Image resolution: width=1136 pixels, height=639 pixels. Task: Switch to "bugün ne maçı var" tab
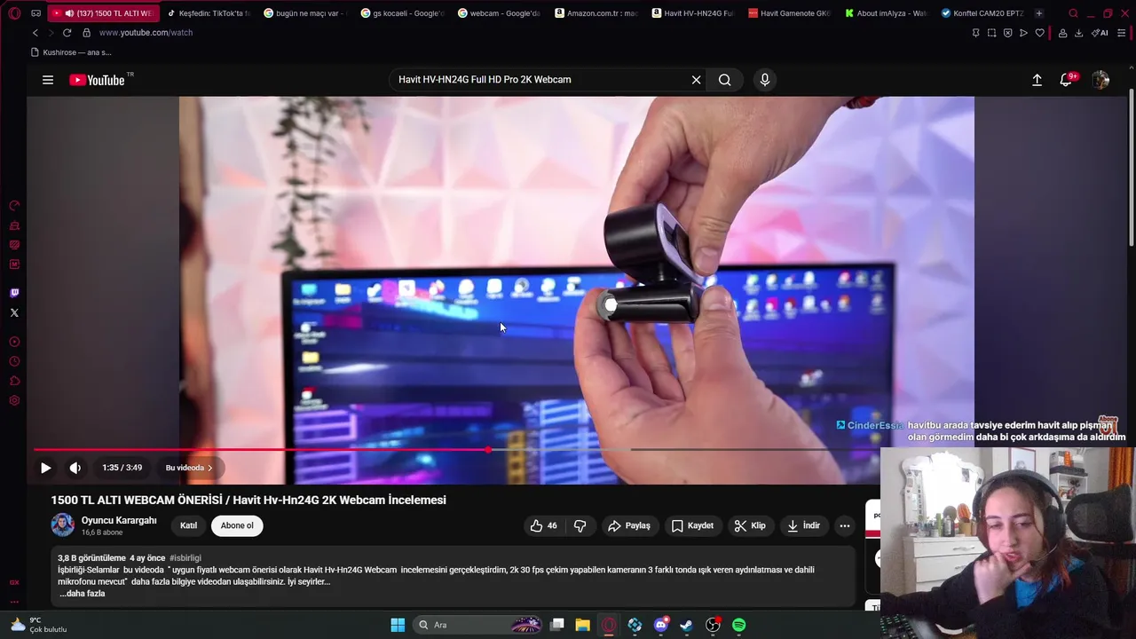pos(304,13)
